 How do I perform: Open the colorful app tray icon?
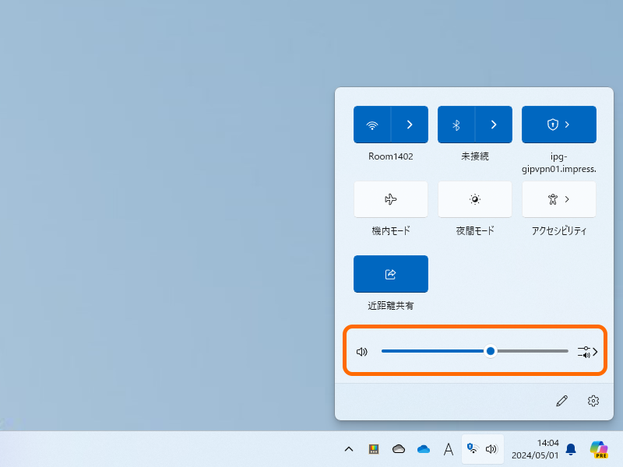(x=374, y=449)
